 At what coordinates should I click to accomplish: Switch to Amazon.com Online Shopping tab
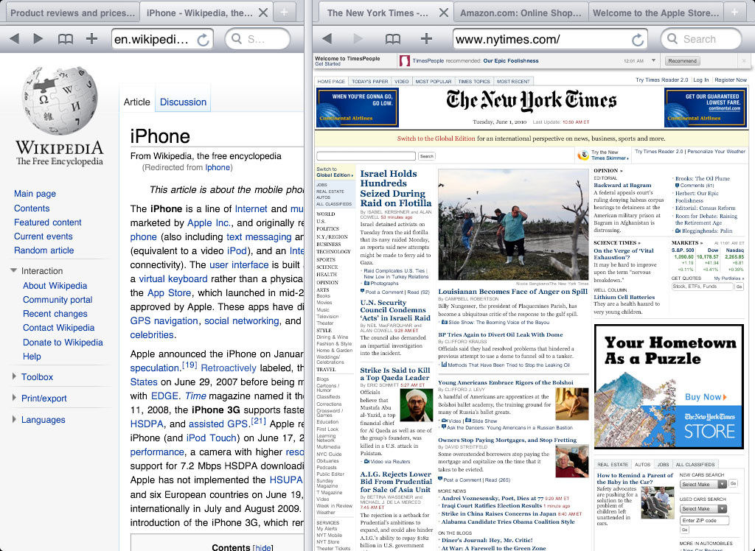pyautogui.click(x=521, y=13)
